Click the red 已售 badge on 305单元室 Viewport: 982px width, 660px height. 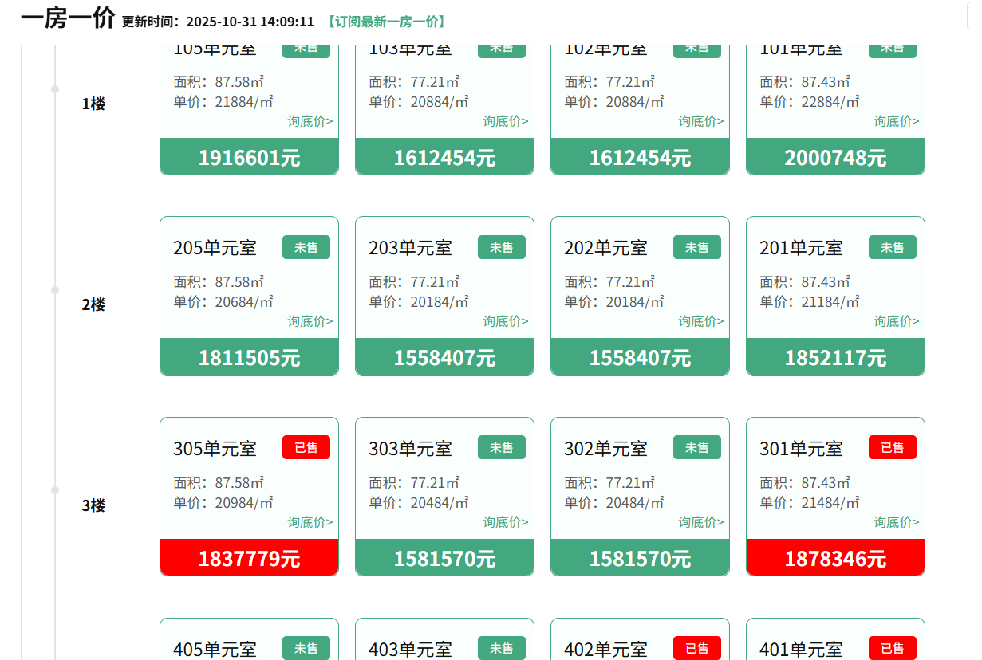(306, 447)
